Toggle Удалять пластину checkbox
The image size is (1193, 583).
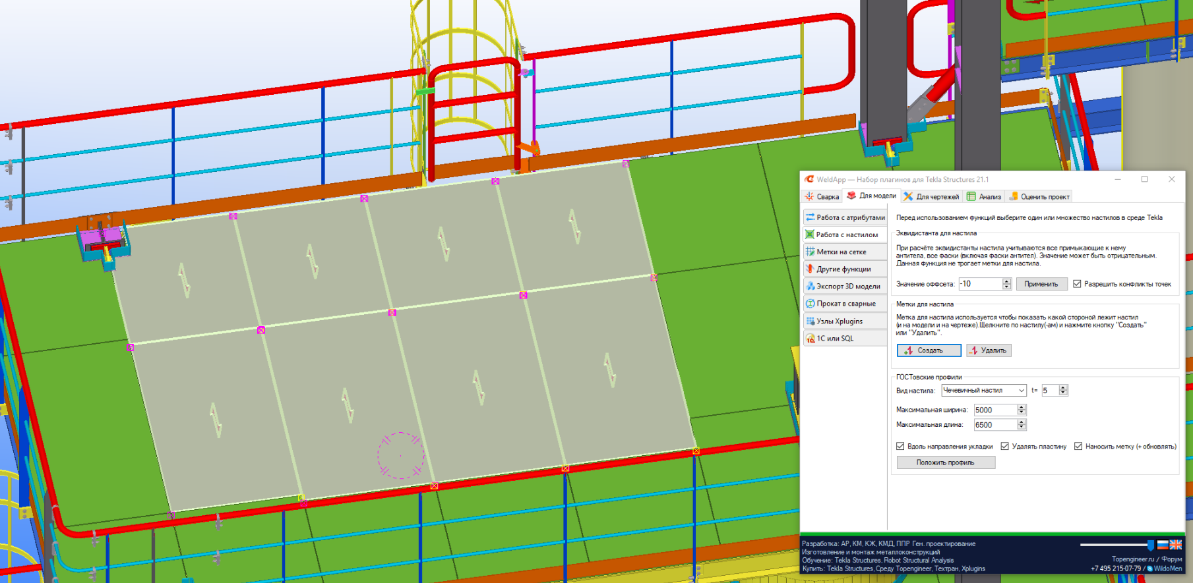(x=1005, y=447)
